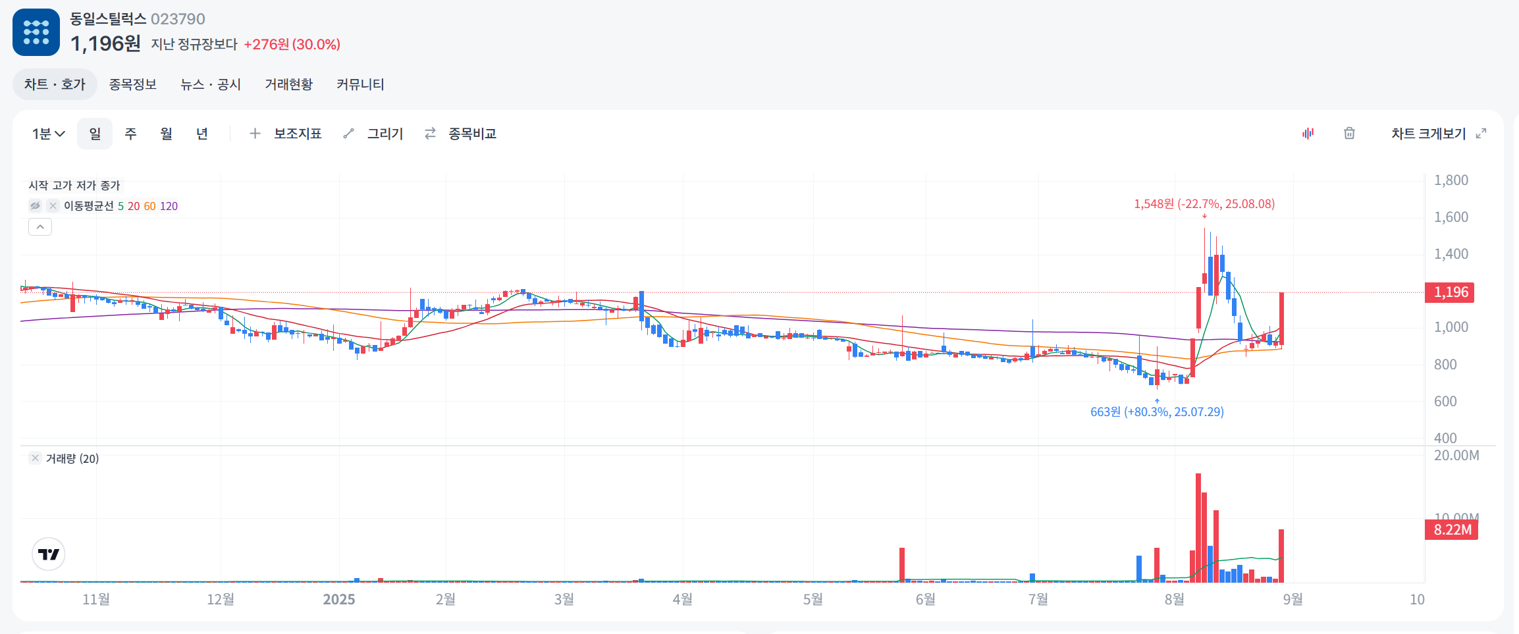Click the 그리기 drawing button

tap(385, 134)
